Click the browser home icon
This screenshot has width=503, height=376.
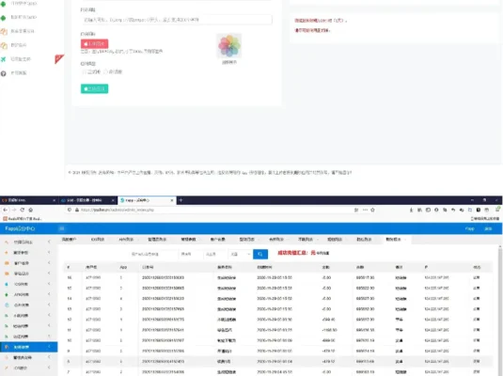(30, 210)
